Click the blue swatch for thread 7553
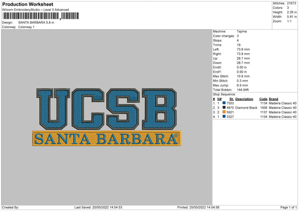Screen dimensions: 299x211 (224, 103)
